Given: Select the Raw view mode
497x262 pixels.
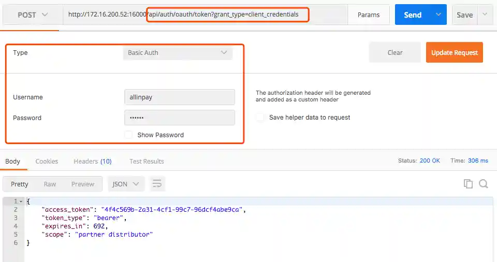Looking at the screenshot, I should [50, 184].
